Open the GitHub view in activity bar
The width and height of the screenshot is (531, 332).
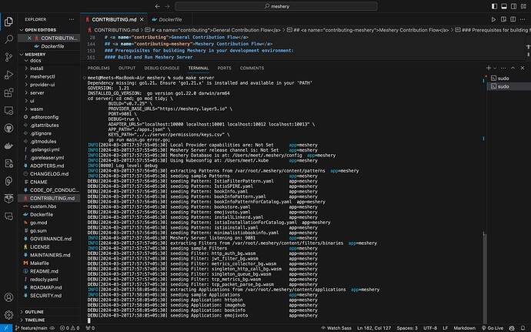(x=8, y=128)
